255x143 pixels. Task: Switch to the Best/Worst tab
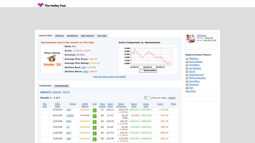[x=87, y=36]
